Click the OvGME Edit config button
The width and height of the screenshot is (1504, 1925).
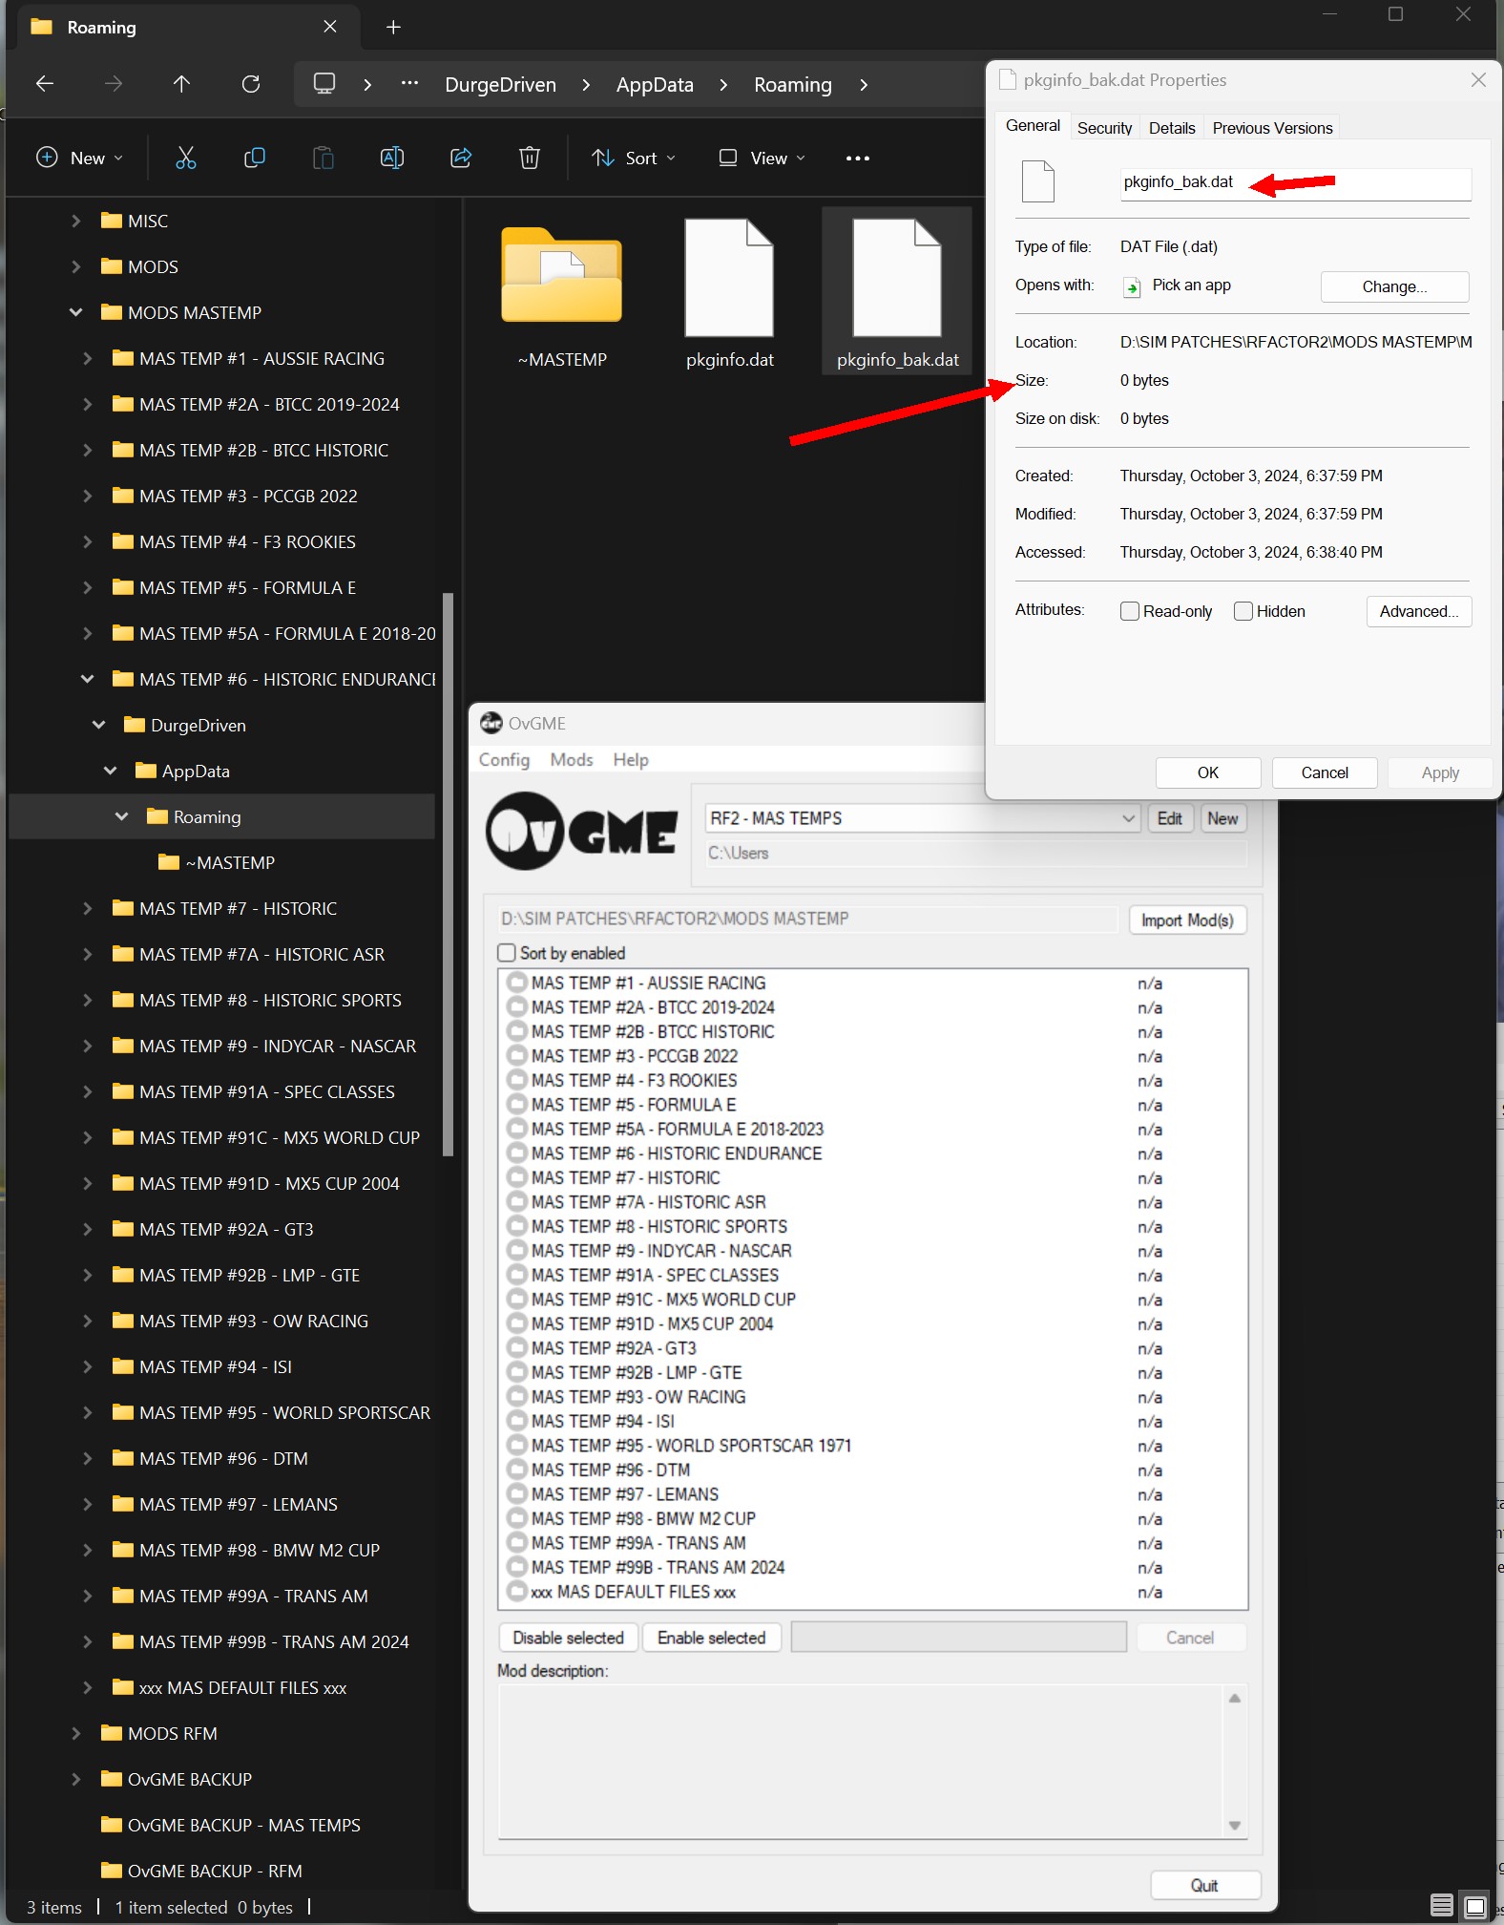[1170, 818]
